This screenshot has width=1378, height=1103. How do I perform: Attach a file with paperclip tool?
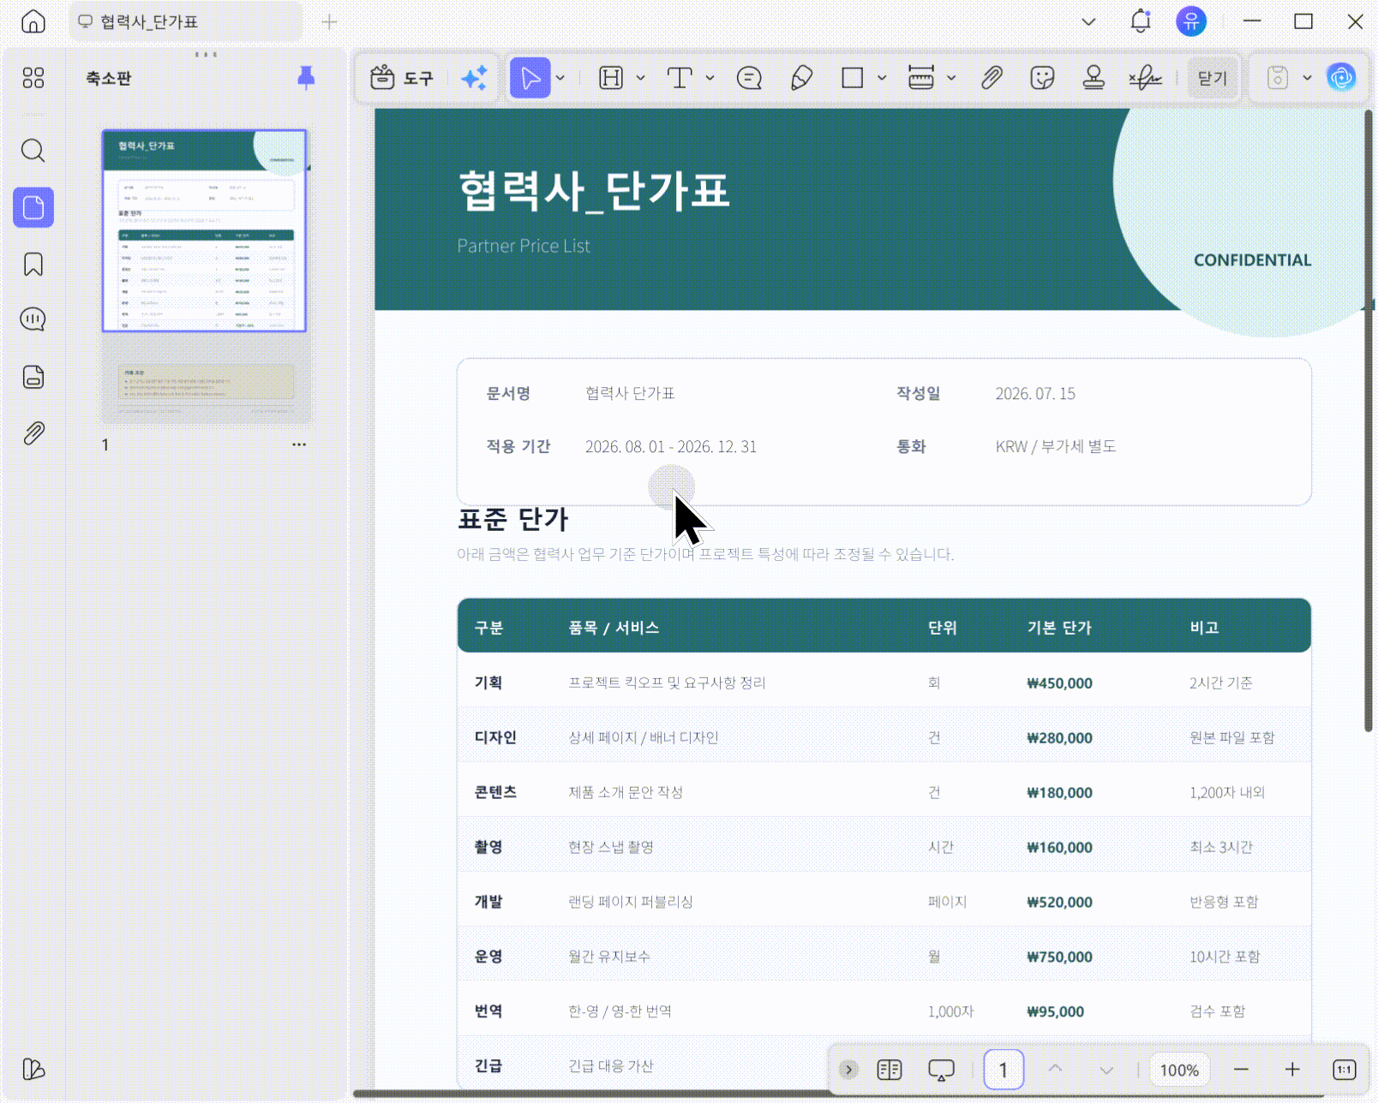click(x=992, y=78)
